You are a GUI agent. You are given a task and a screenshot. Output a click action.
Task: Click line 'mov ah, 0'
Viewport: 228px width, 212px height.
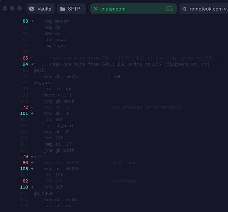[56, 132]
